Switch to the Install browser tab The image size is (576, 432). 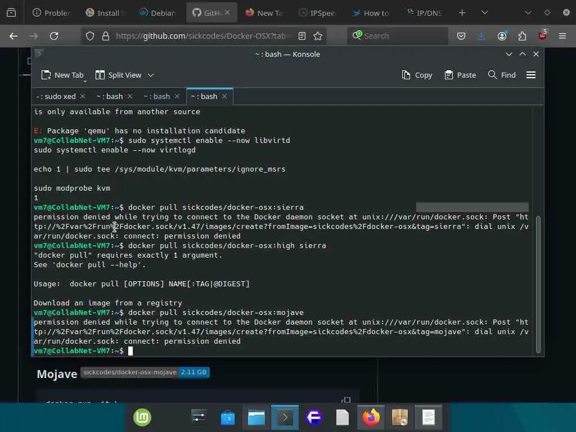click(x=105, y=13)
